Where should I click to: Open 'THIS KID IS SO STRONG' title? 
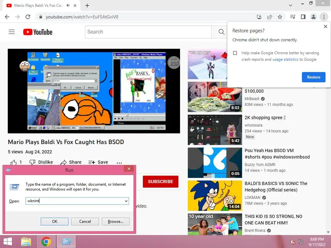point(273,220)
